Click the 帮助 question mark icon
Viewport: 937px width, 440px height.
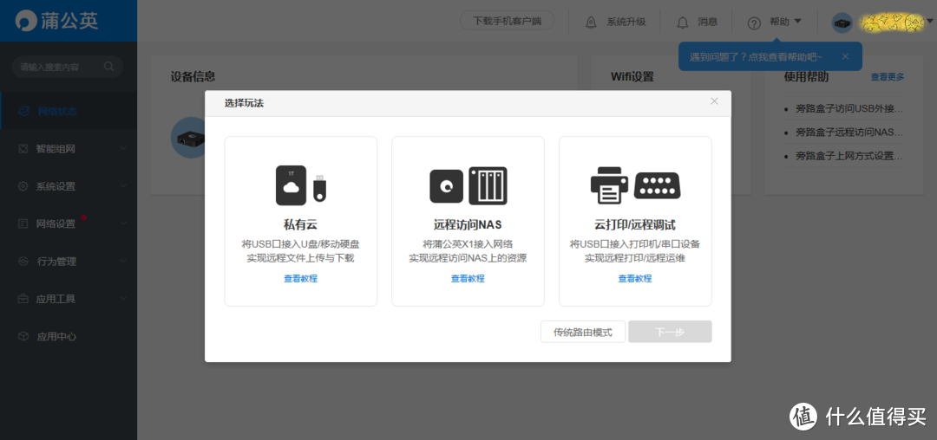[754, 22]
